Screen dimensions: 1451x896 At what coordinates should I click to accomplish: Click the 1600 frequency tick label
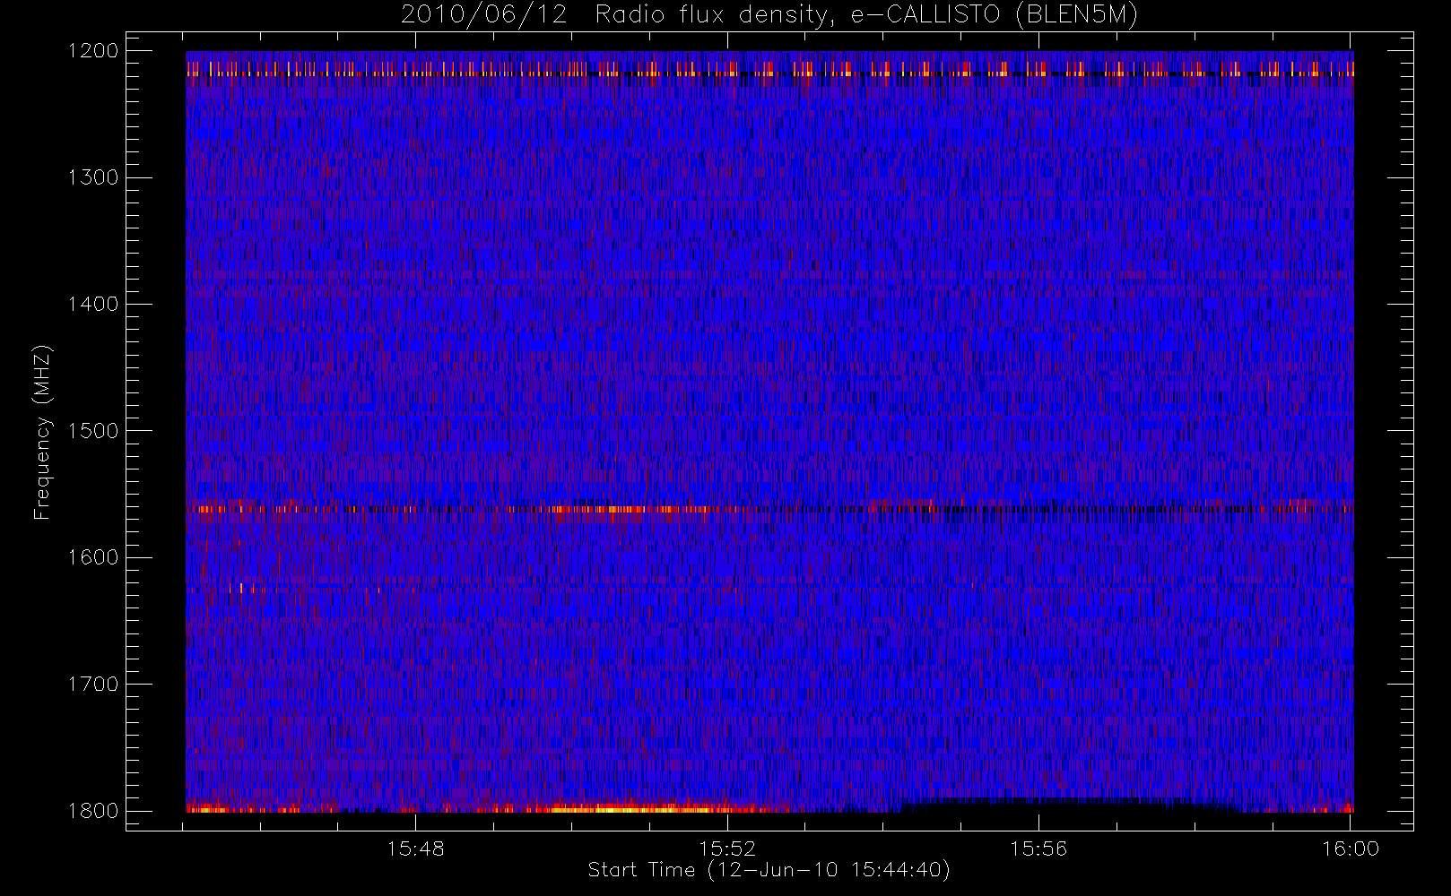(93, 557)
